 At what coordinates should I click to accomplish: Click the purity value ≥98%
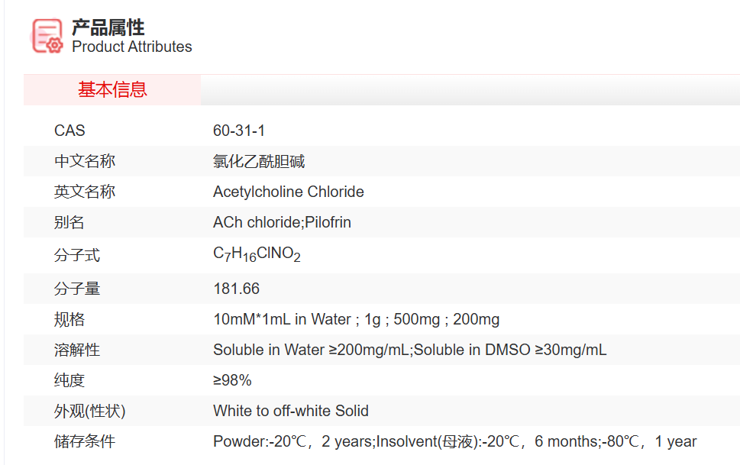tap(232, 380)
